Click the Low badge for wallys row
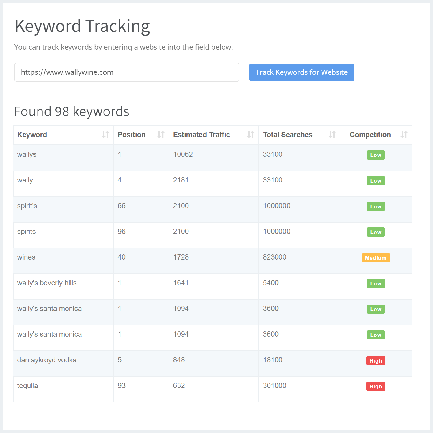 [x=376, y=155]
